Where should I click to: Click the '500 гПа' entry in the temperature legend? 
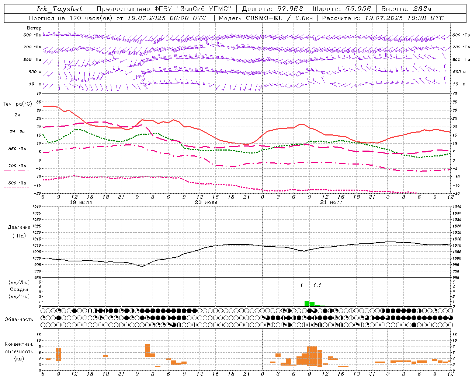(17, 183)
